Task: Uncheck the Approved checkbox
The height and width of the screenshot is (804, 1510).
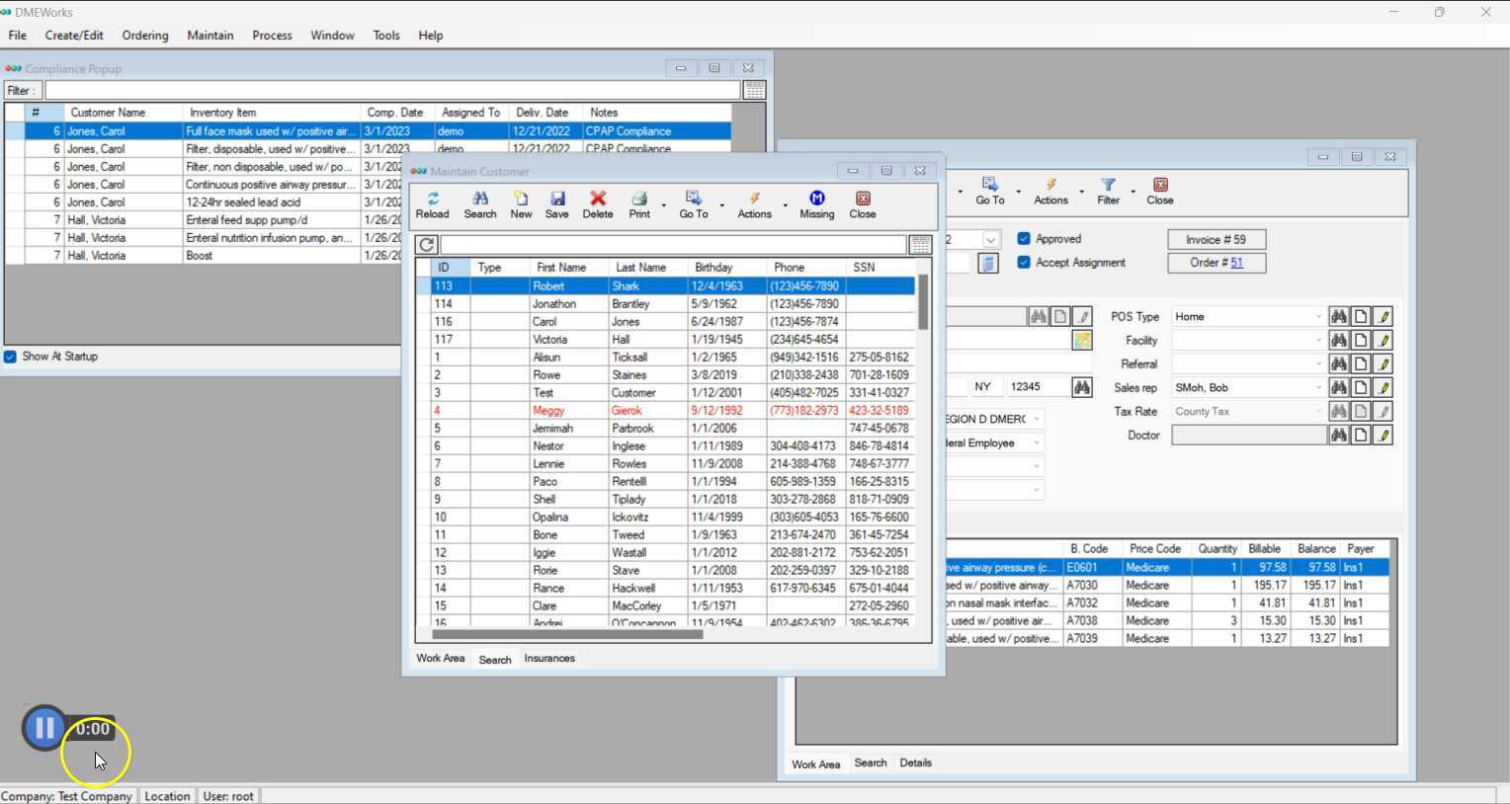Action: point(1024,239)
